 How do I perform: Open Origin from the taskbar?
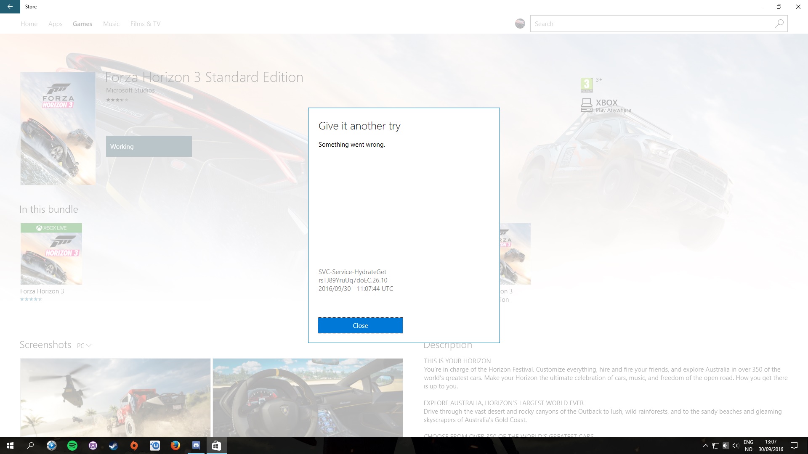(134, 446)
